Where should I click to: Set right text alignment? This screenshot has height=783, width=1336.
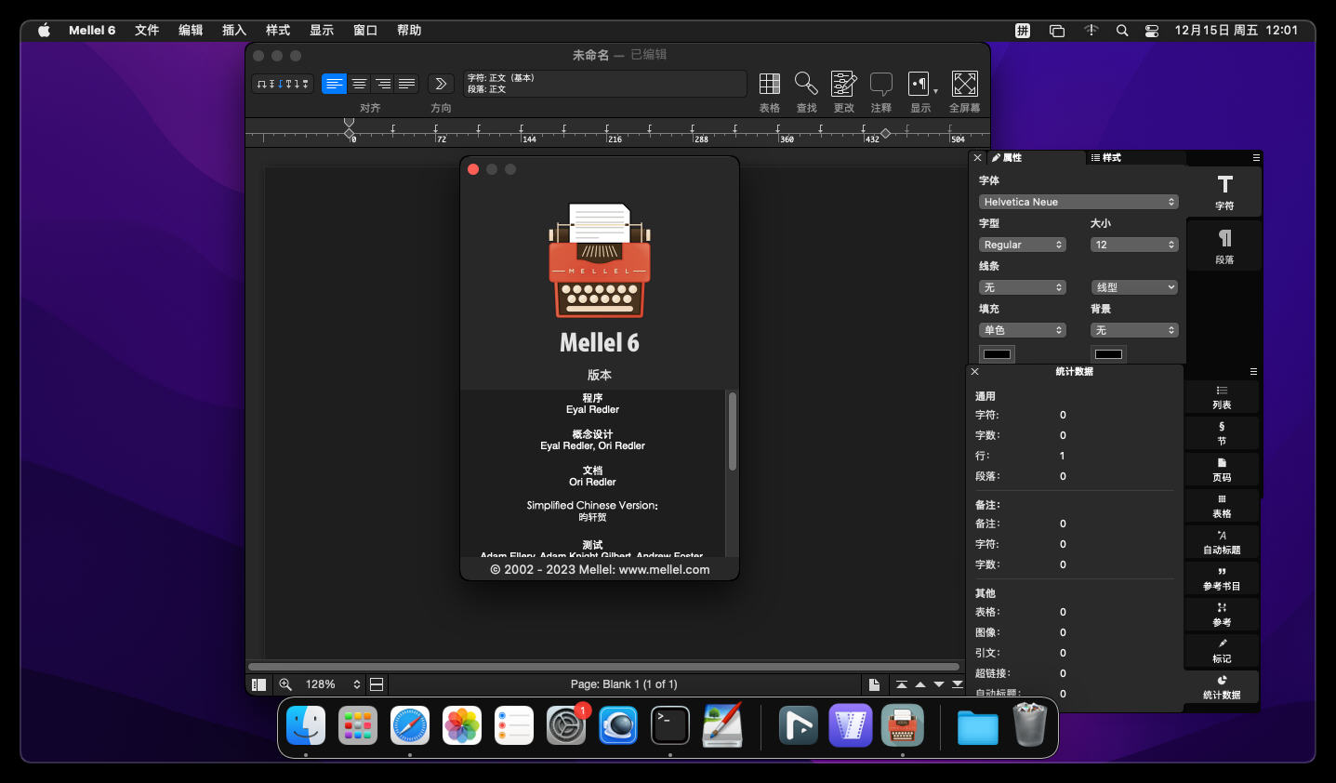[383, 84]
